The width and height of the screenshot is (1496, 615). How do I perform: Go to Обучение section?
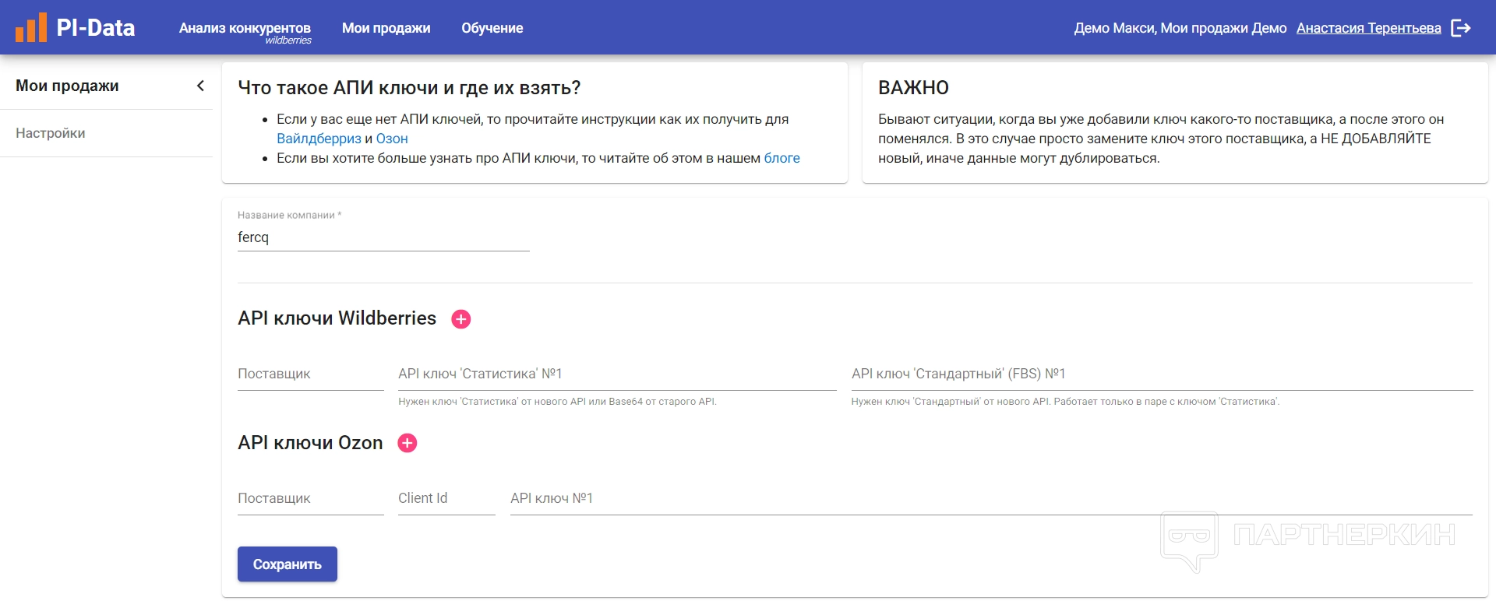click(492, 28)
